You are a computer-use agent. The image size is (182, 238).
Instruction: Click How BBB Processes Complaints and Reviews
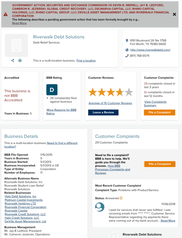pos(113,169)
